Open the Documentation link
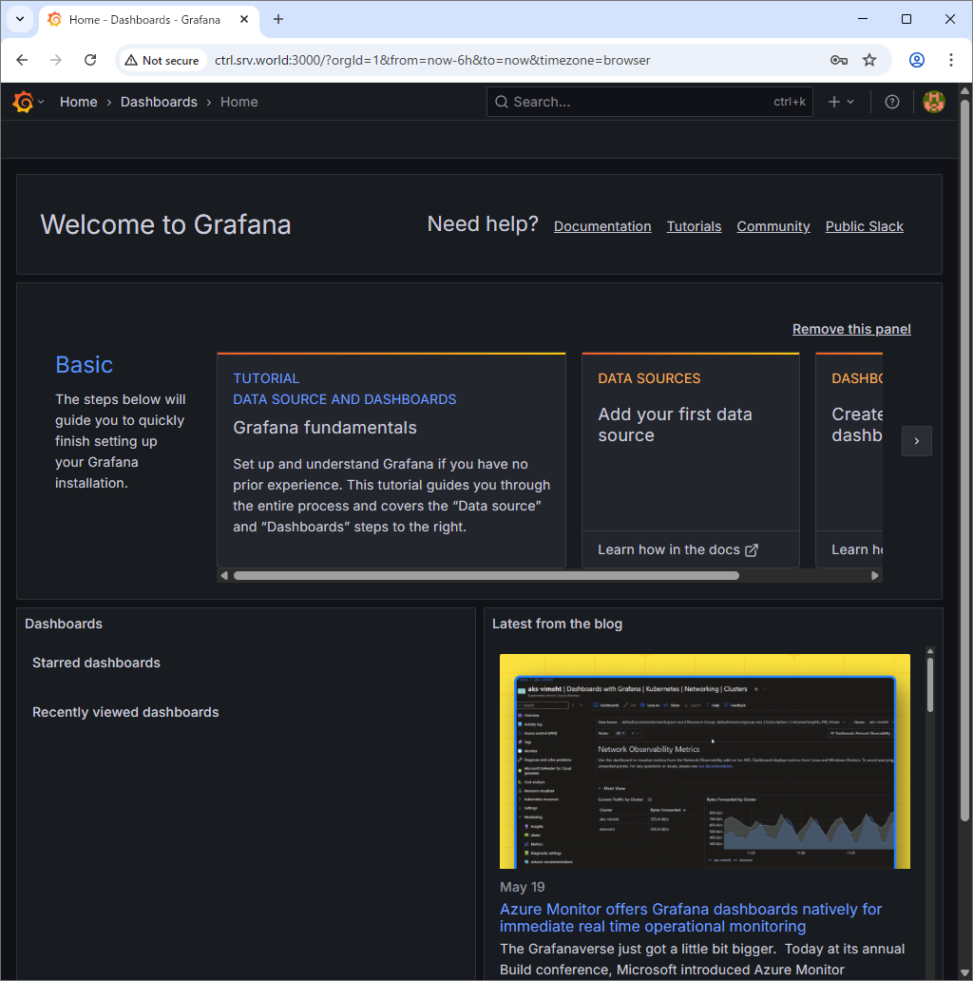This screenshot has width=973, height=981. pos(602,226)
